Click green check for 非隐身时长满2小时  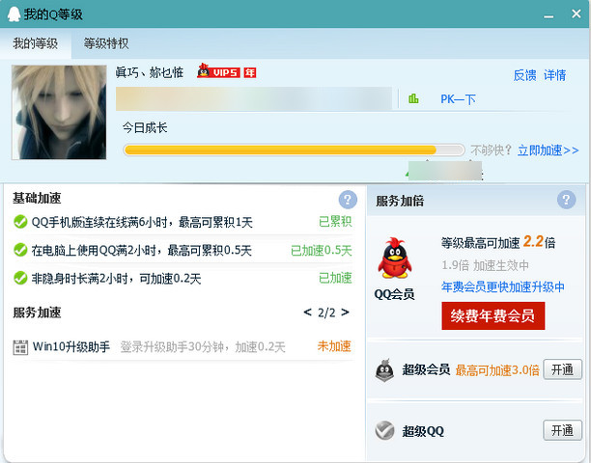tap(20, 278)
